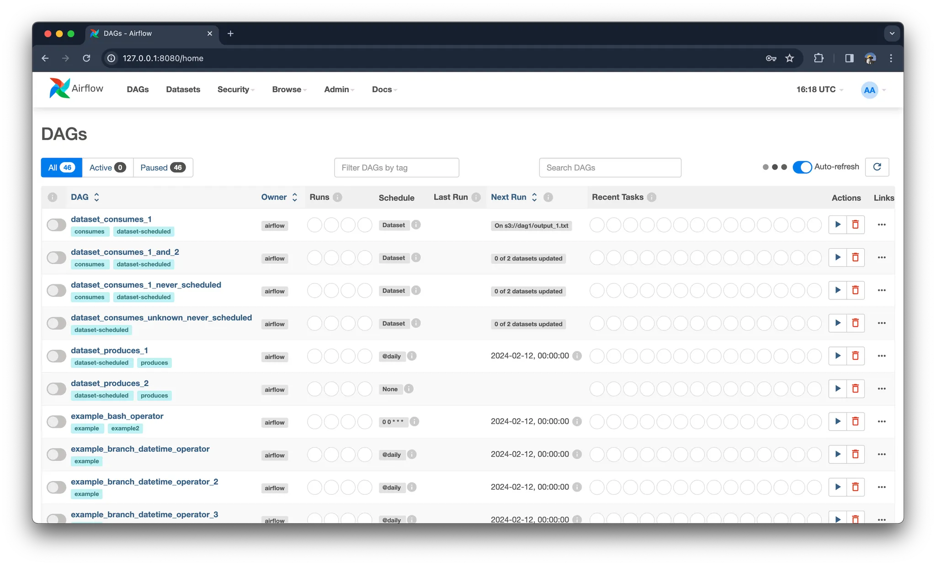Enable the example_branch_datetime_operator DAG toggle
This screenshot has height=566, width=936.
(x=56, y=454)
